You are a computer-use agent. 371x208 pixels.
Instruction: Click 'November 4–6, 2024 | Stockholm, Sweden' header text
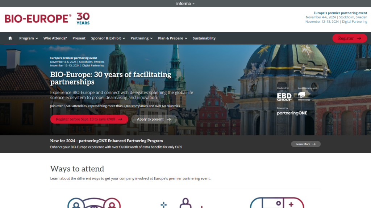336,17
